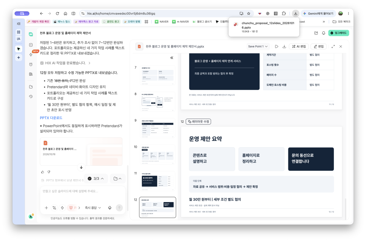
Task: Select slide 10 thumbnail
Action: tap(157, 154)
